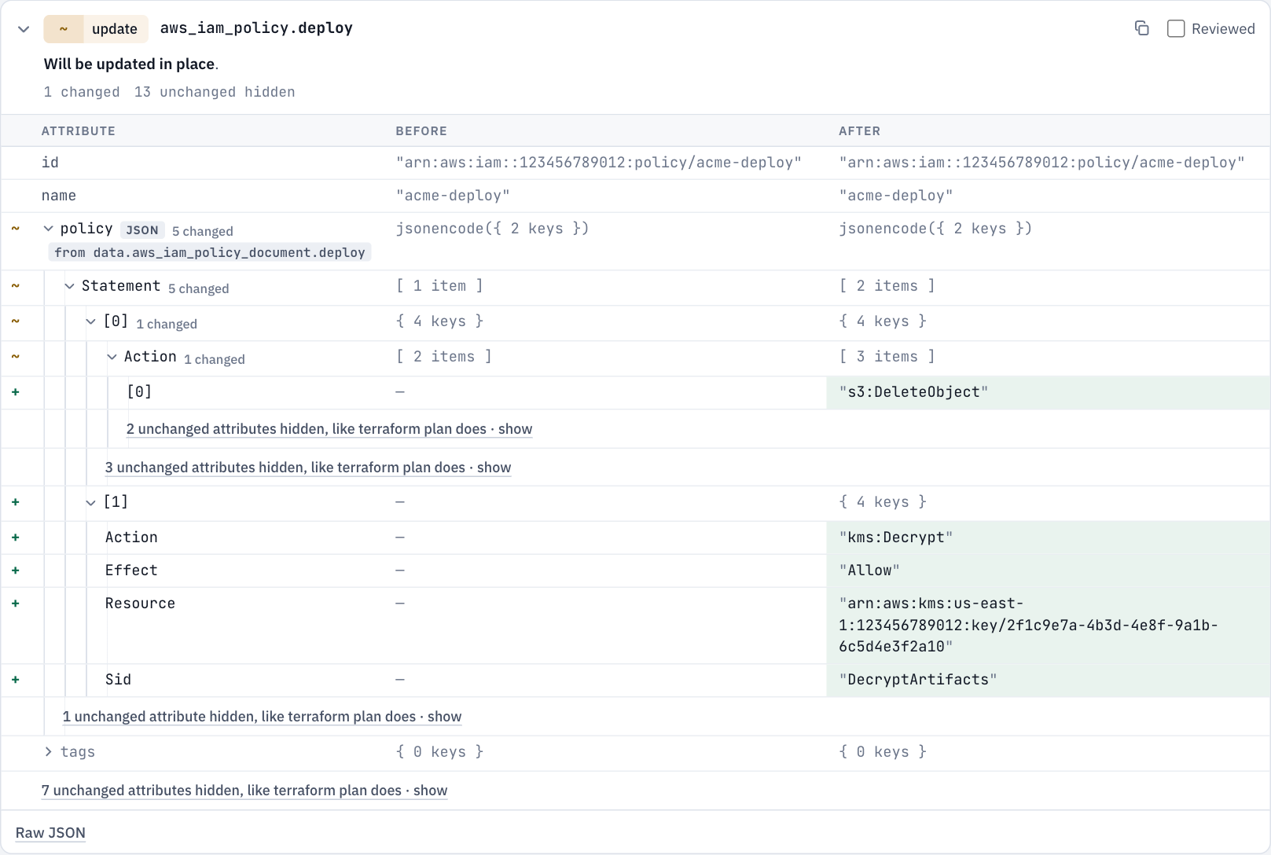The height and width of the screenshot is (855, 1271).
Task: Show 2 unchanged attributes hidden in Action
Action: pos(329,429)
